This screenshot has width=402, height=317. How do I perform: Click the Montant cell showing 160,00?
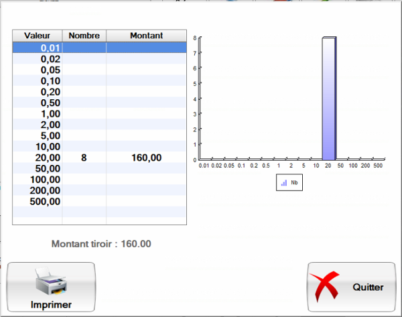145,157
